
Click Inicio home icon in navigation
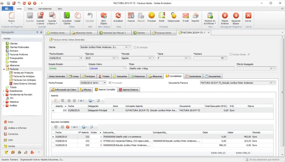pyautogui.click(x=6, y=122)
